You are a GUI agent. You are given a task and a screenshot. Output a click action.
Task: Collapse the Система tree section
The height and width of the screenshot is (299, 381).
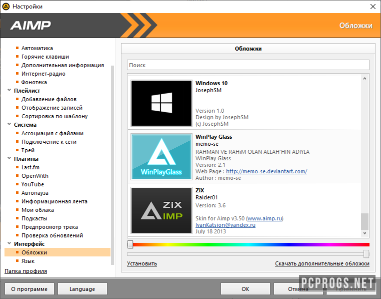(x=9, y=124)
